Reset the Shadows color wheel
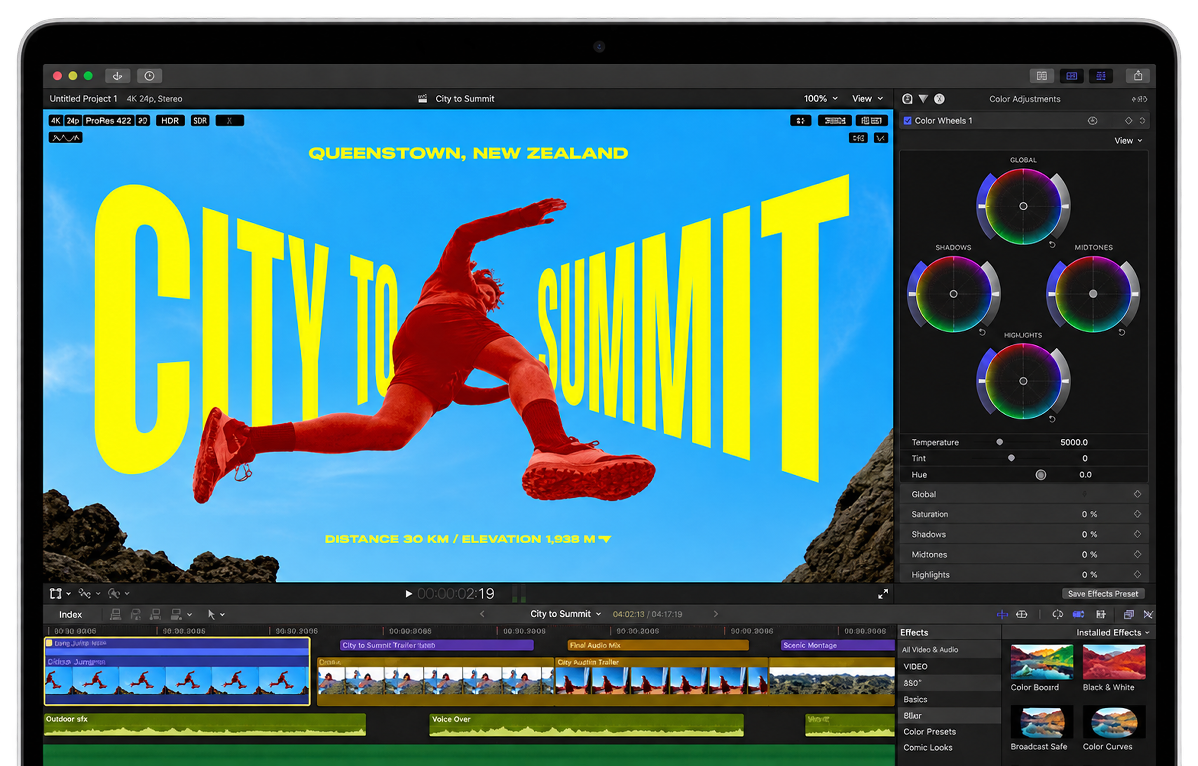Viewport: 1198px width, 766px height. (x=982, y=332)
